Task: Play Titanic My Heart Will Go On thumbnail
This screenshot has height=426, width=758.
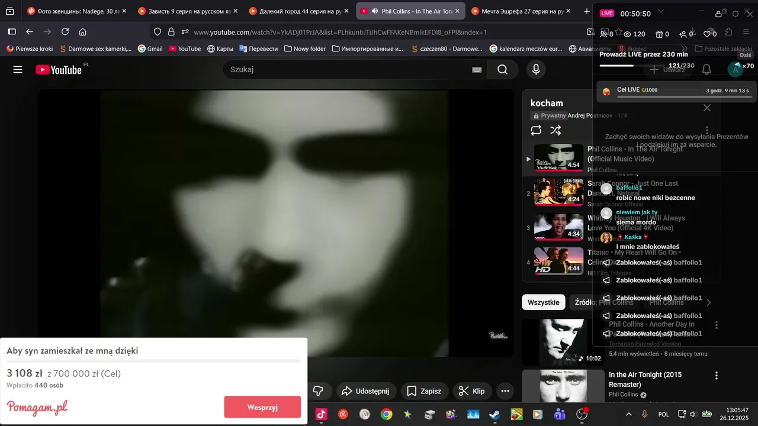Action: tap(558, 261)
